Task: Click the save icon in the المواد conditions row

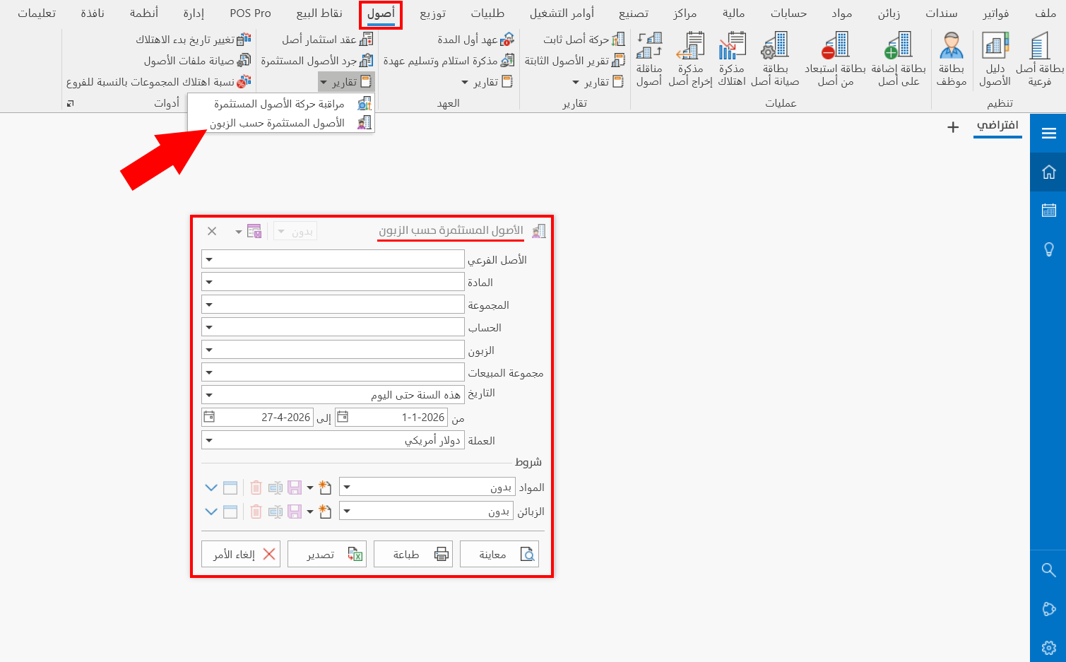Action: click(295, 487)
